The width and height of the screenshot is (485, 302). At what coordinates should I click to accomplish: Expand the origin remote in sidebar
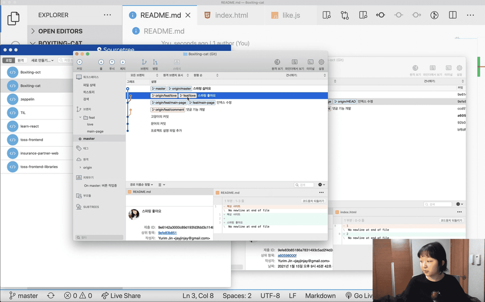pyautogui.click(x=80, y=167)
